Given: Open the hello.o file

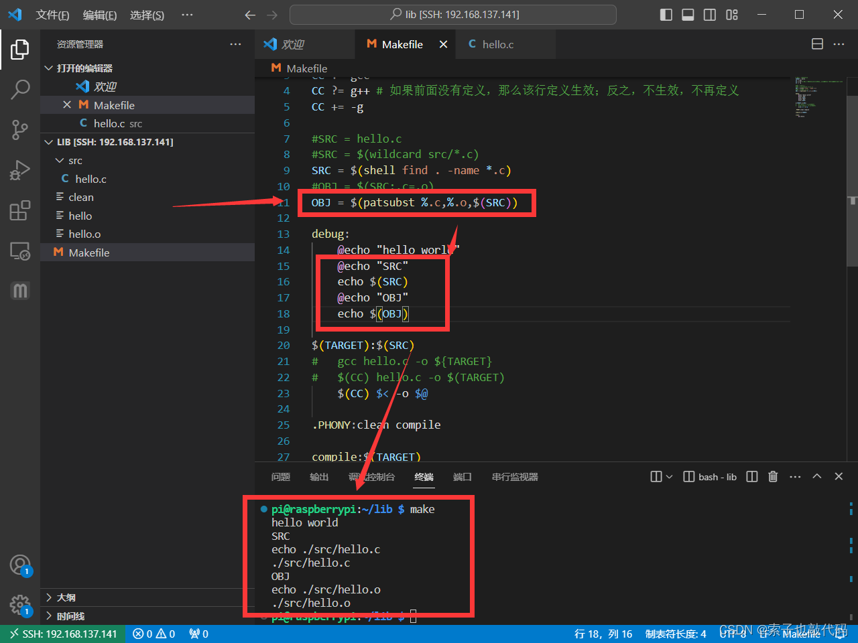Looking at the screenshot, I should click(x=147, y=234).
